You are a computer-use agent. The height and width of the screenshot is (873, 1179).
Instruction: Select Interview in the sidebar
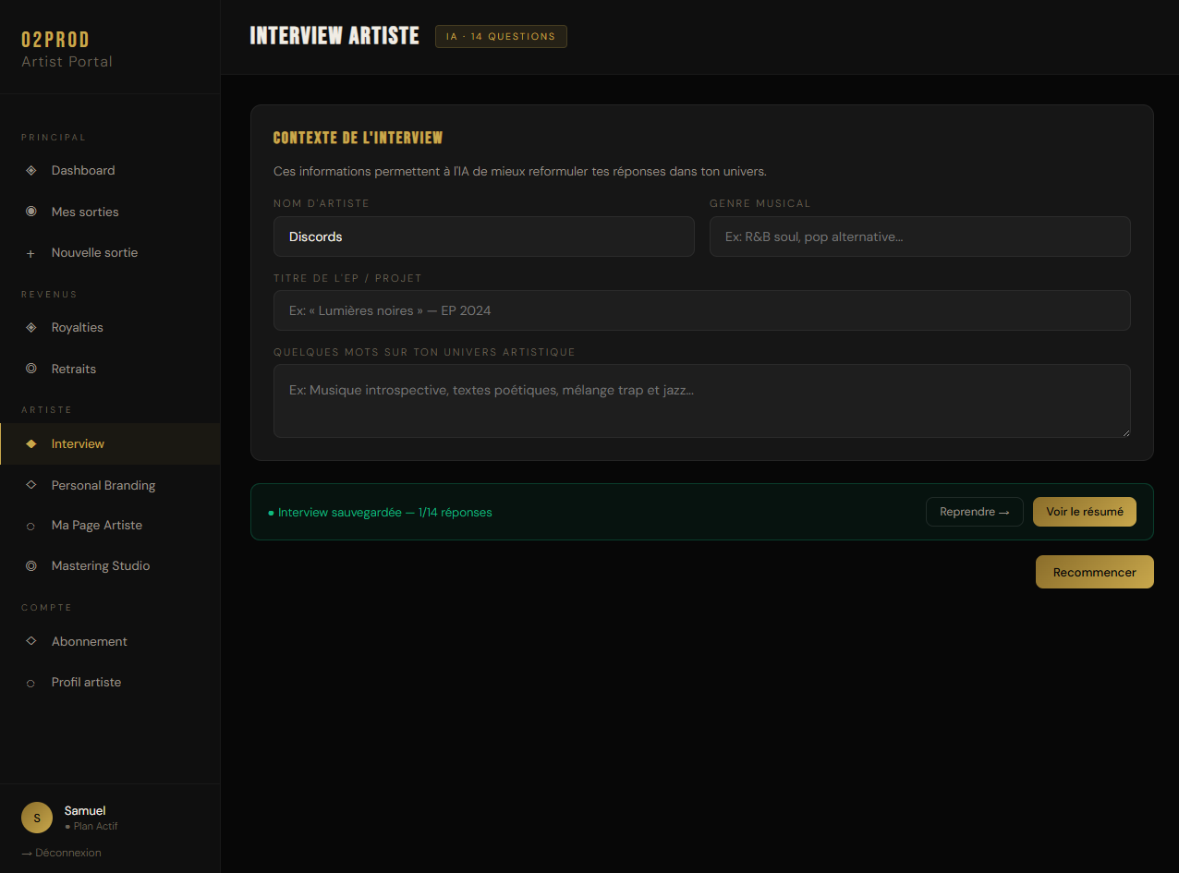pyautogui.click(x=110, y=444)
